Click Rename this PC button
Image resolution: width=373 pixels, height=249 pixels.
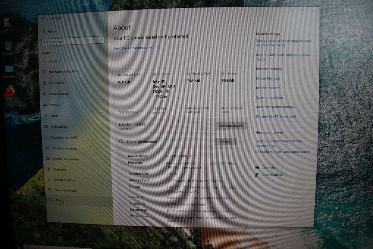(x=231, y=126)
